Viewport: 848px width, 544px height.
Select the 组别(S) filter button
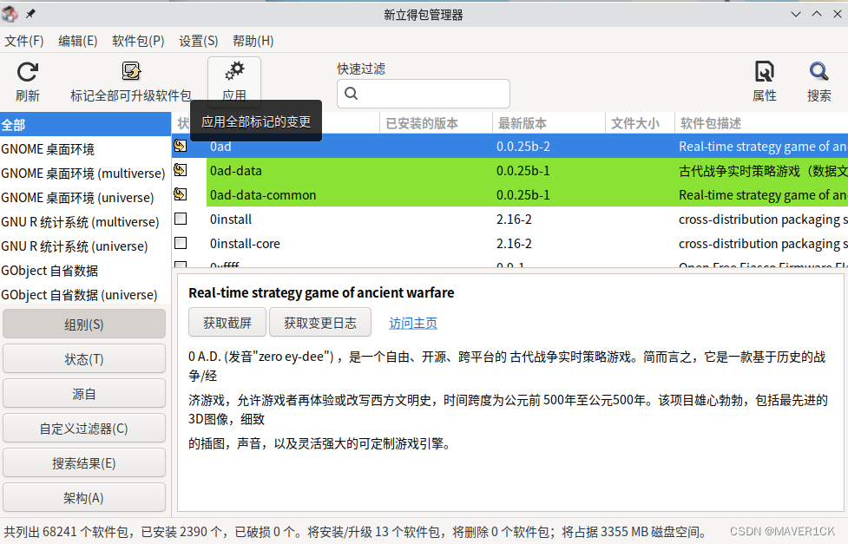tap(84, 324)
